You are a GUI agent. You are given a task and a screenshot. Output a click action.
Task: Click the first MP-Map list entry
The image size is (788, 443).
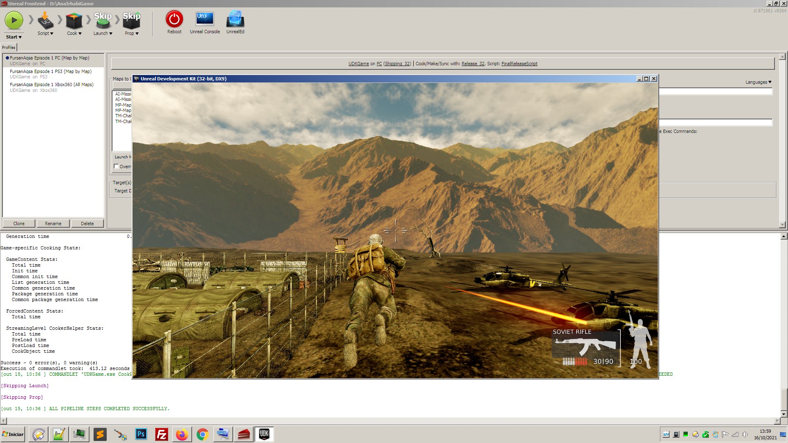(123, 105)
